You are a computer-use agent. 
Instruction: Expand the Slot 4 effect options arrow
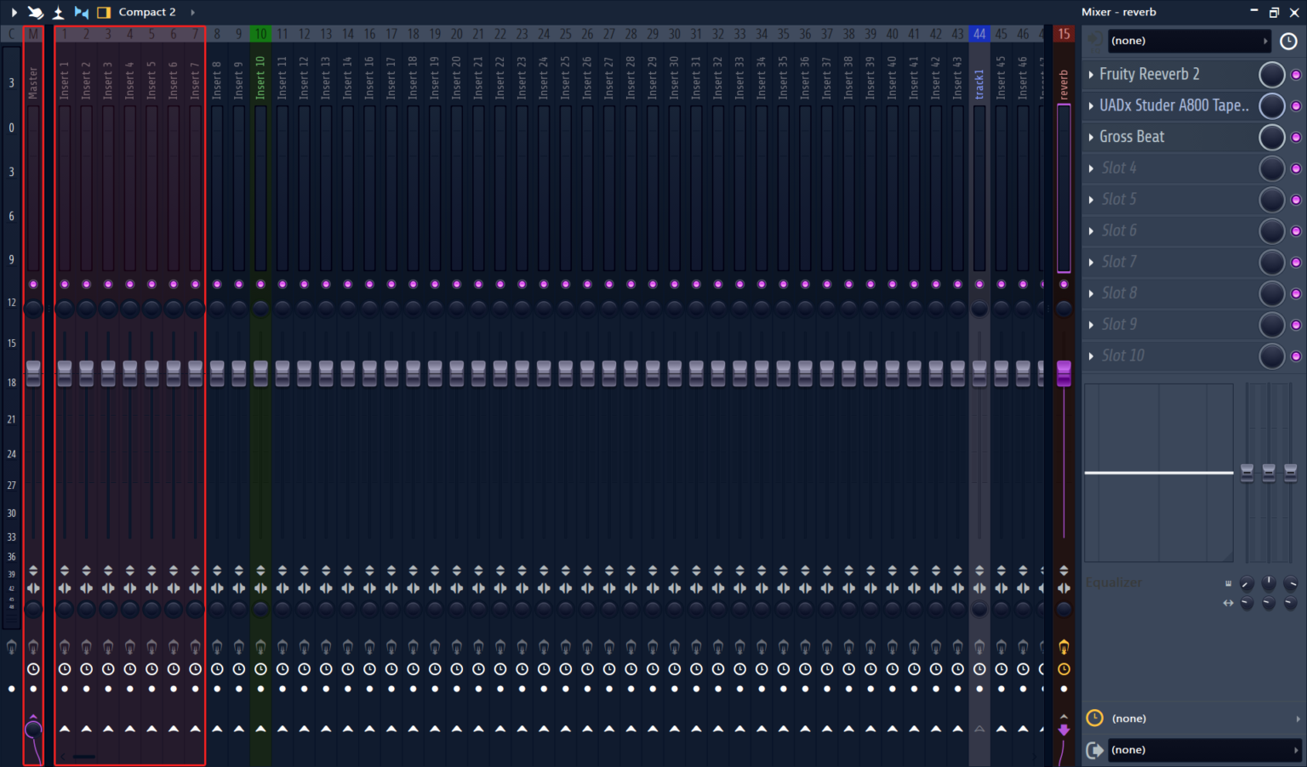[x=1092, y=168]
